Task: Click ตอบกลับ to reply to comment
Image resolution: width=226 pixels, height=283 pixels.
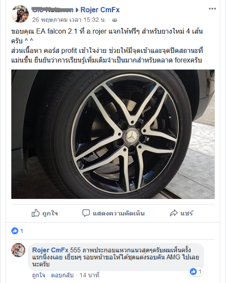Action: (62, 275)
